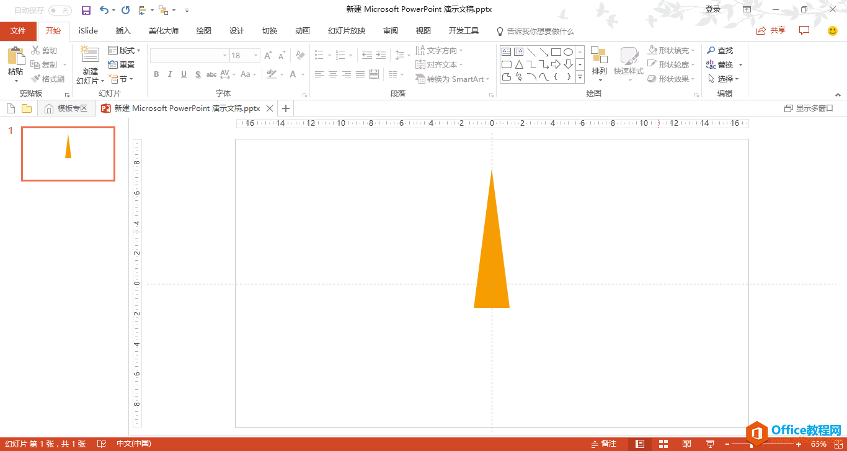This screenshot has height=451, width=847.
Task: Select the oval shape in shapes gallery
Action: pos(568,52)
